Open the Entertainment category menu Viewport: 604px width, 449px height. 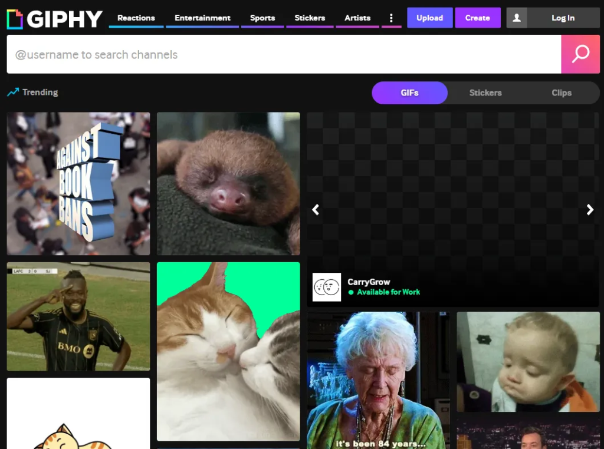coord(202,18)
